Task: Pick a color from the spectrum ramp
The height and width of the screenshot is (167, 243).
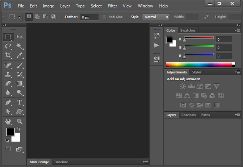Action: [x=200, y=65]
